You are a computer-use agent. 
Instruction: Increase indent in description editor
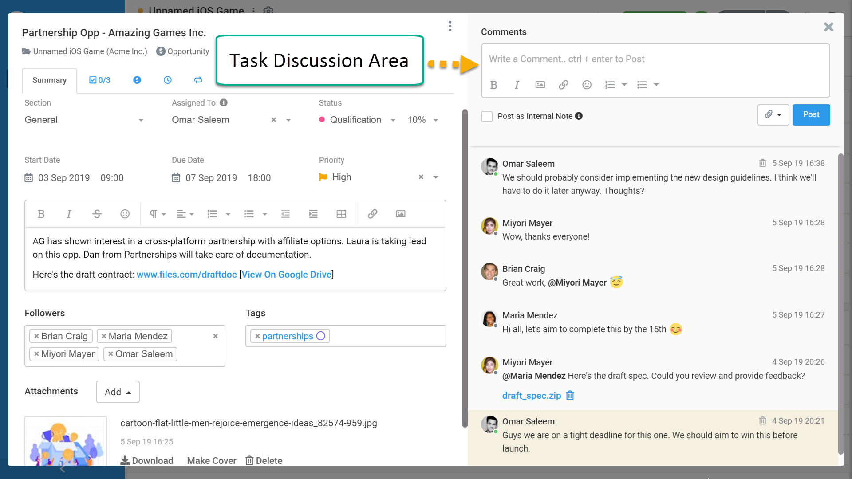[x=313, y=214]
